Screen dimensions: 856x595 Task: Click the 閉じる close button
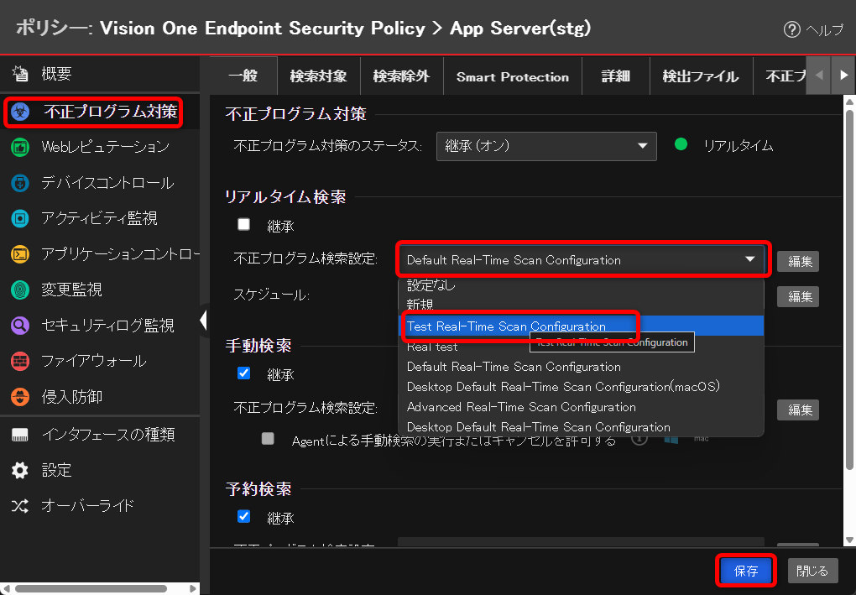point(812,571)
